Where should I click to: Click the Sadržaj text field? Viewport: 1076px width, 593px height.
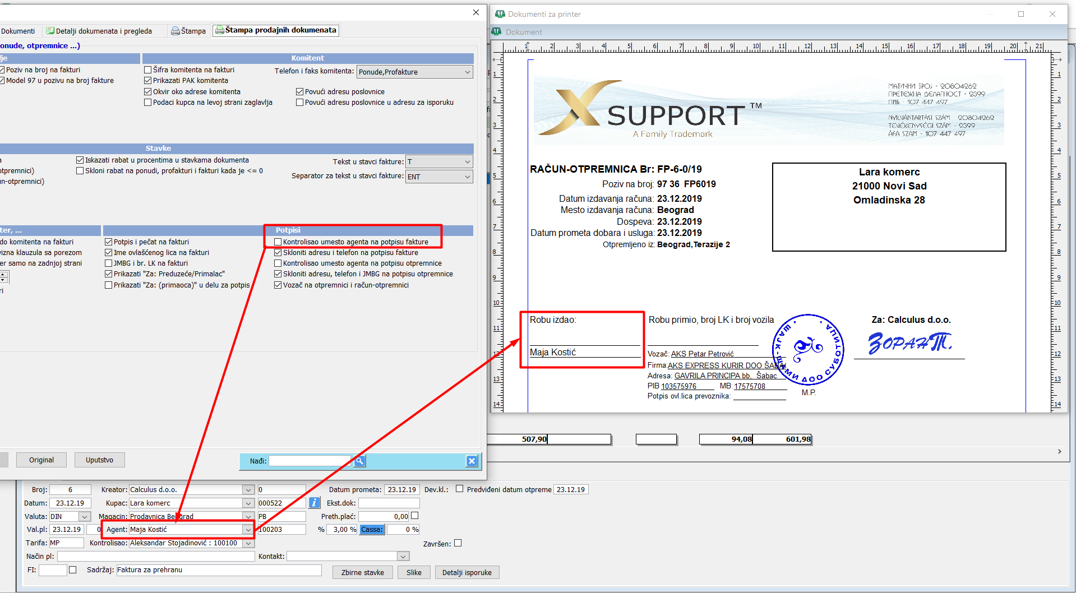point(219,570)
